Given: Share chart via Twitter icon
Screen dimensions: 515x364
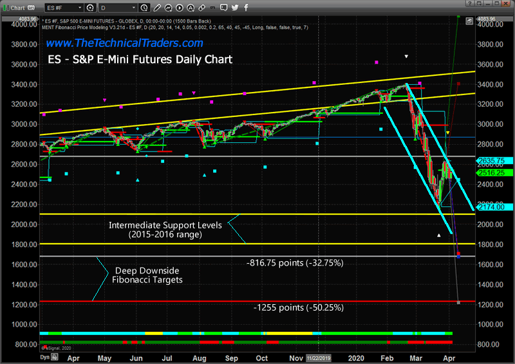Looking at the screenshot, I should click(235, 8).
